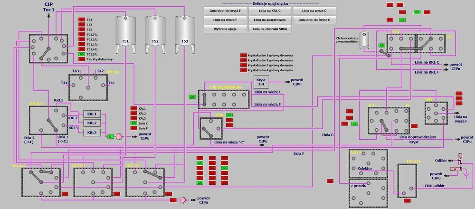Click the T43 port in the T01.5/1 panel
Screen dimensions: 475x209
[81, 78]
